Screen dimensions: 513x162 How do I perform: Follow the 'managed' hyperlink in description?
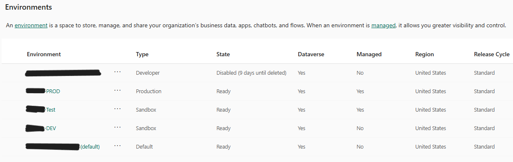(383, 25)
